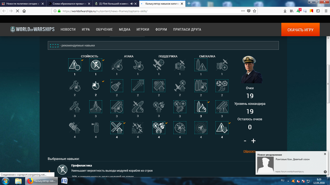
Task: Open the Firefox library icon
Action: 292,11
